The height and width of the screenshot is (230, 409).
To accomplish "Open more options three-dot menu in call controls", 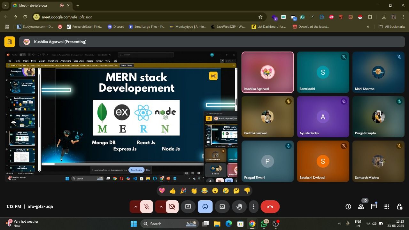I will click(x=253, y=207).
